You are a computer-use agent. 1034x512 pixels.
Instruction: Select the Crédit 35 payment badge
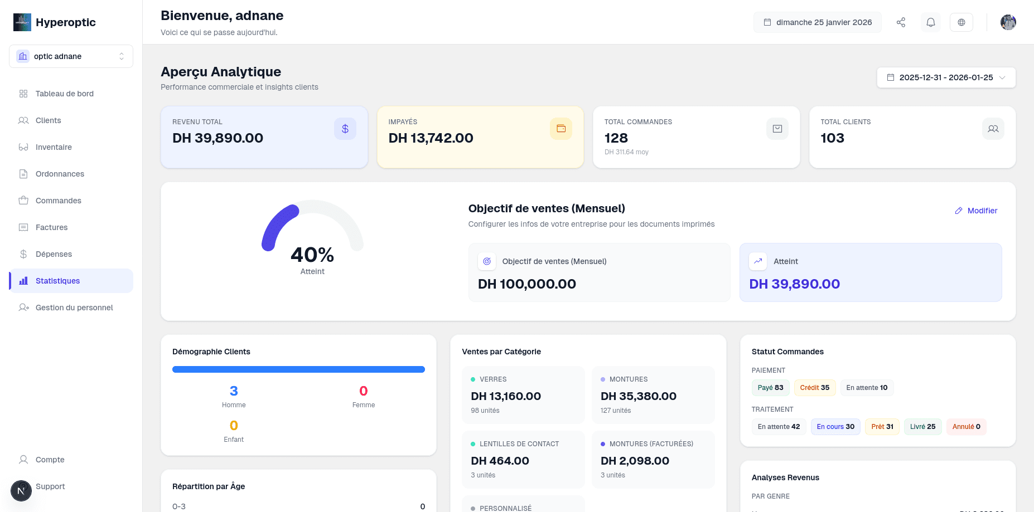pyautogui.click(x=814, y=388)
